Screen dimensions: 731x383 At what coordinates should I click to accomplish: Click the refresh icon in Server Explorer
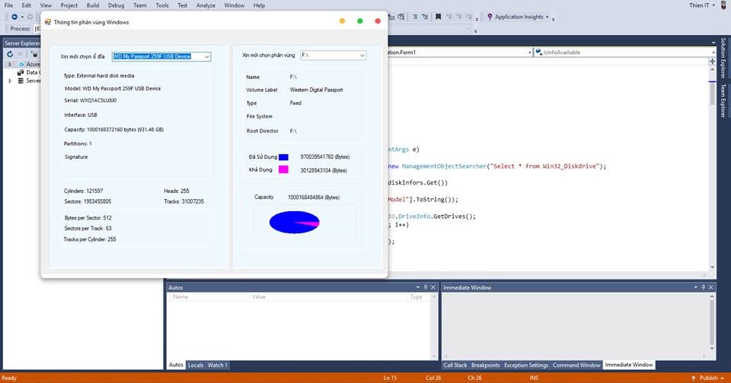[10, 54]
